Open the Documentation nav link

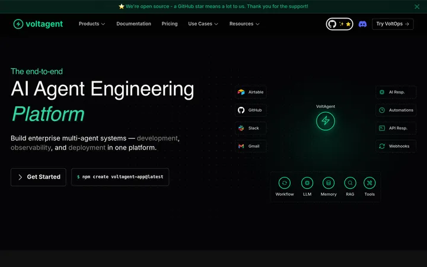click(x=133, y=24)
